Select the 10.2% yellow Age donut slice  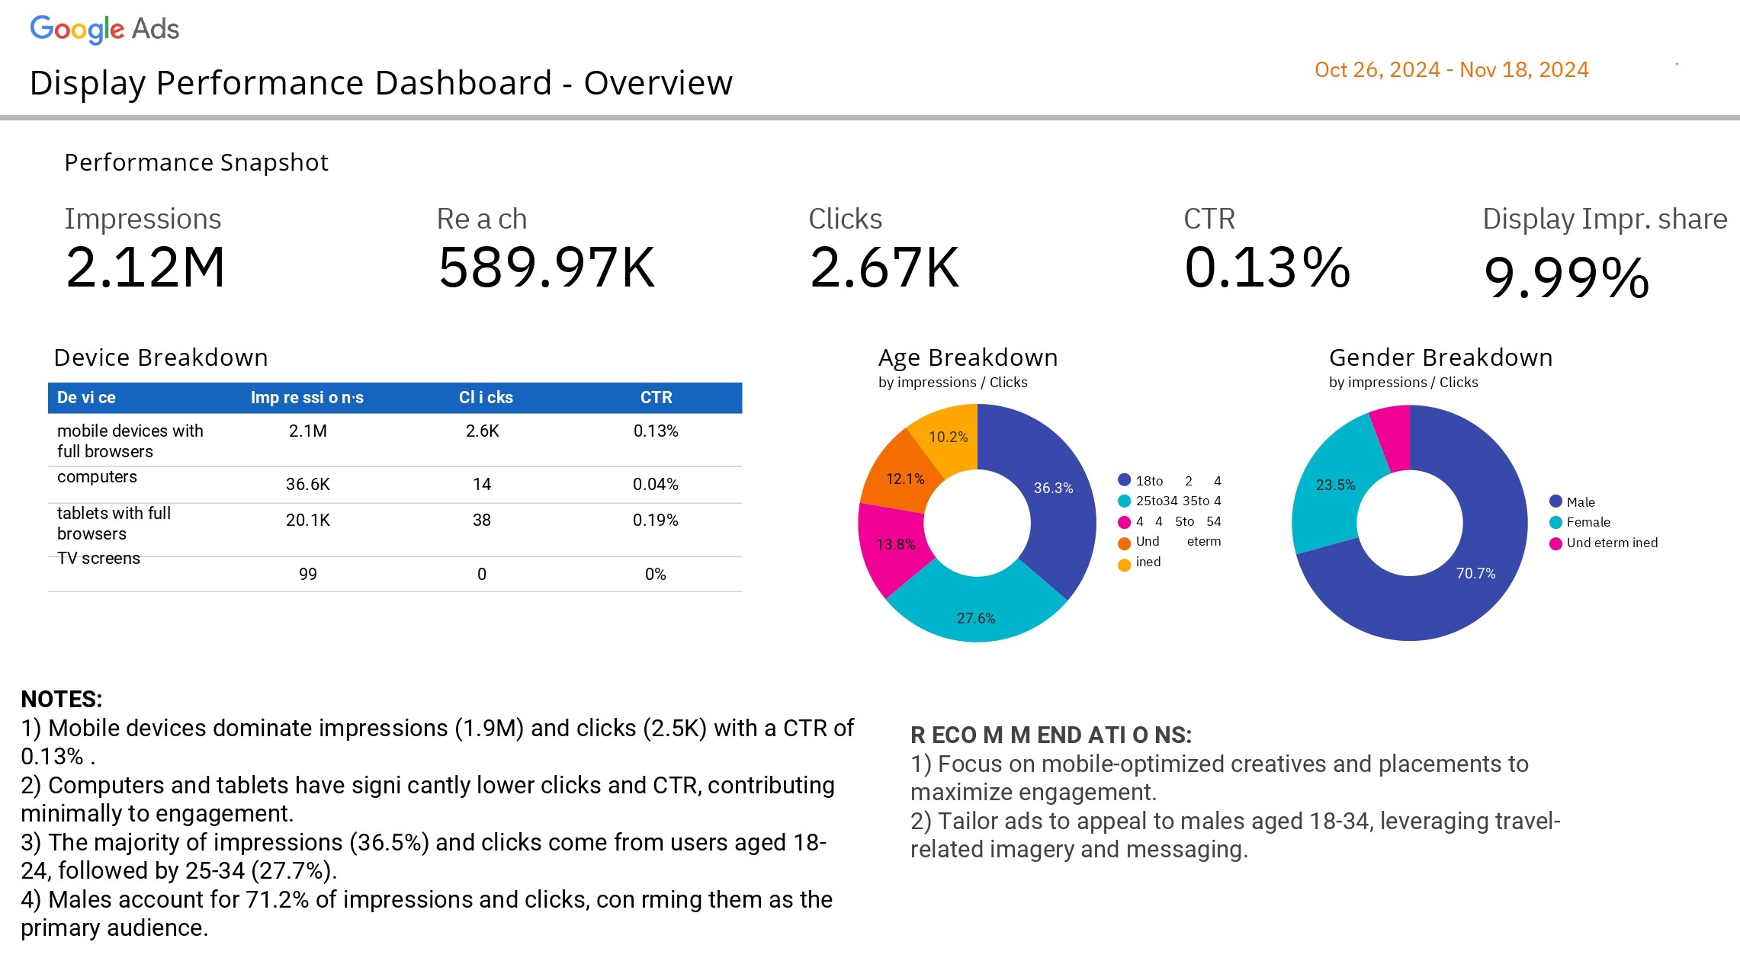[x=948, y=437]
